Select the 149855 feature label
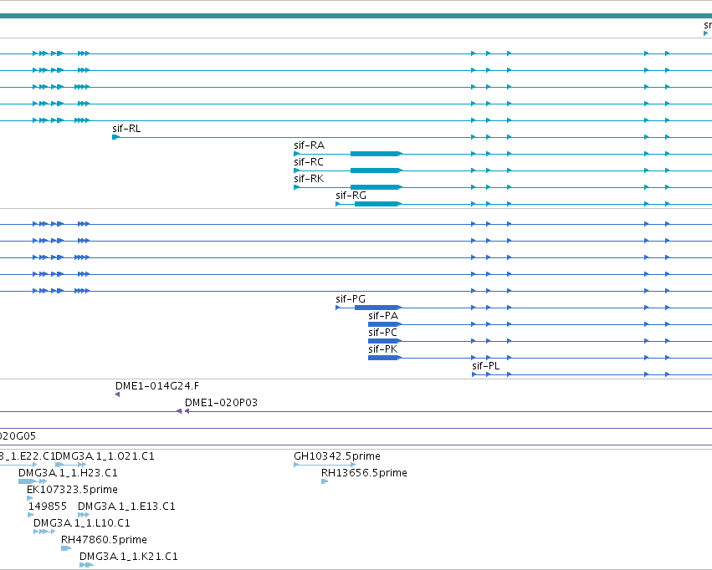Image resolution: width=712 pixels, height=570 pixels. coord(47,506)
